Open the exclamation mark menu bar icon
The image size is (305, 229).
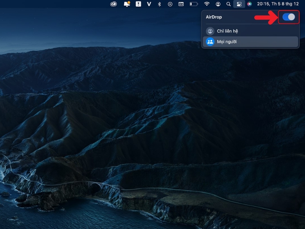[x=138, y=4]
